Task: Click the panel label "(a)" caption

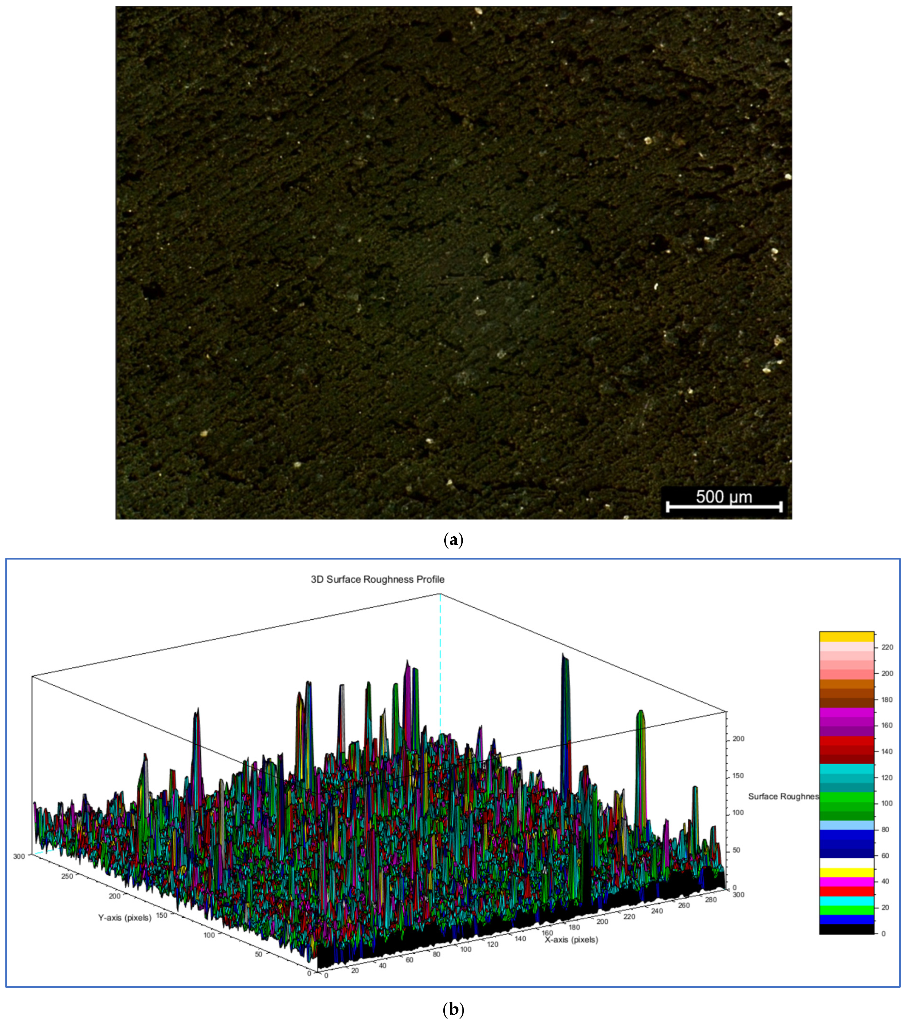Action: pyautogui.click(x=453, y=540)
